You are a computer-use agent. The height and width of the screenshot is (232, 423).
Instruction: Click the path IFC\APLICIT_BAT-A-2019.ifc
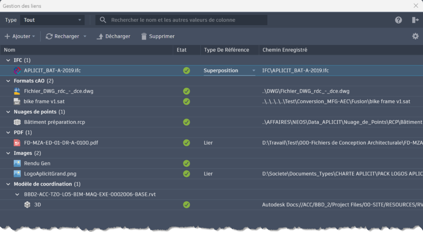click(295, 70)
